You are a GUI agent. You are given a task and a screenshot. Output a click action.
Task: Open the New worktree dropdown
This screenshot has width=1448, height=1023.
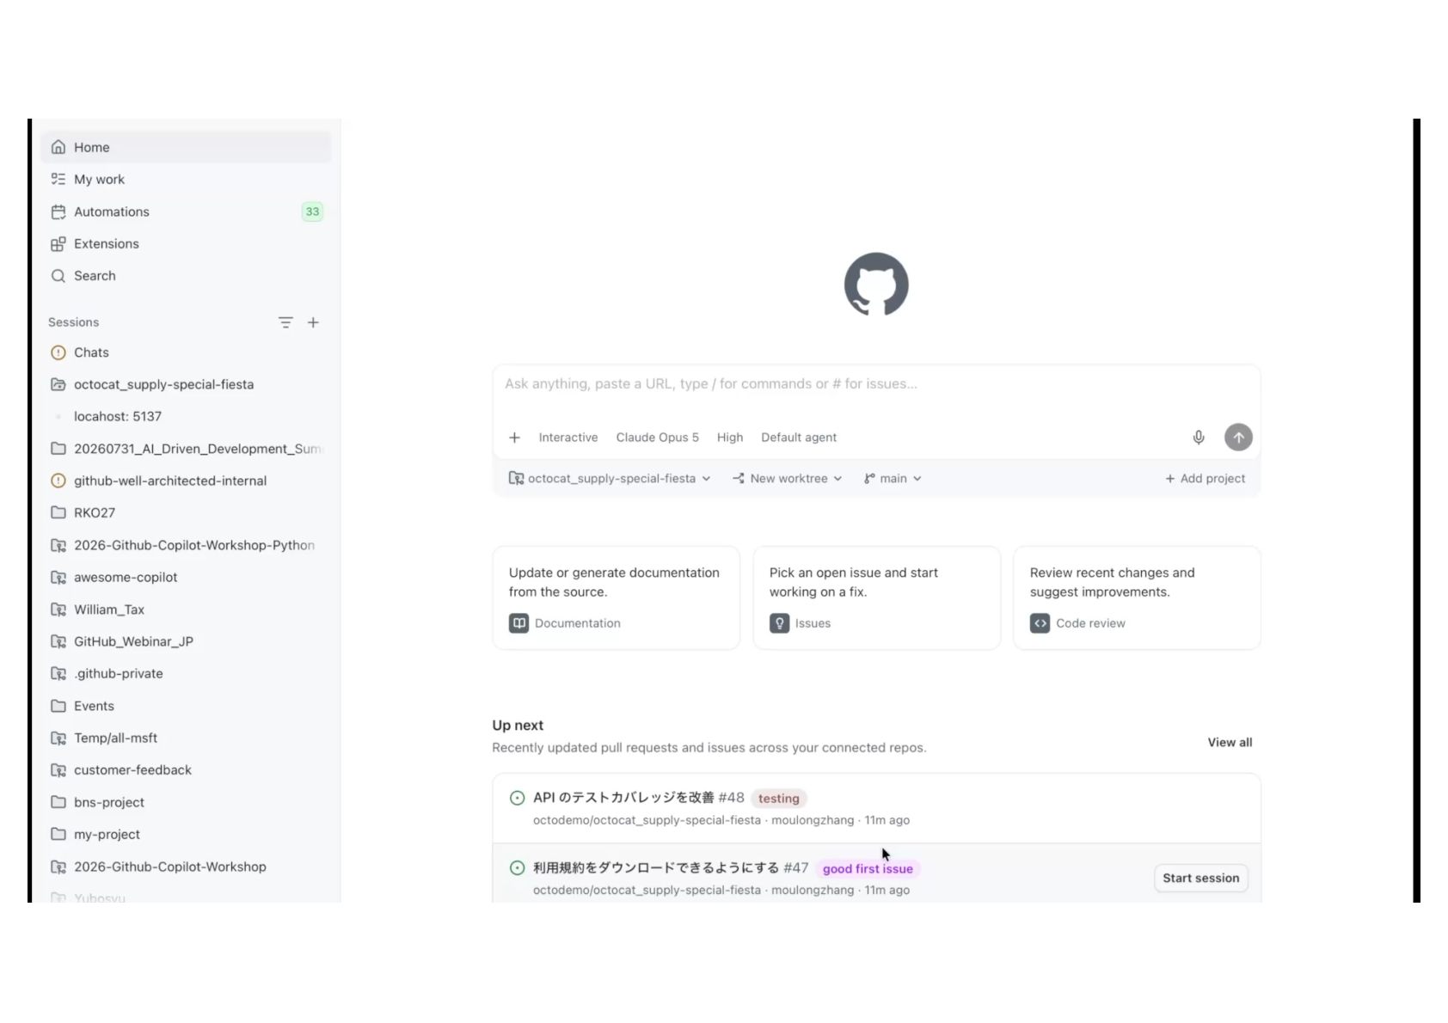point(787,479)
